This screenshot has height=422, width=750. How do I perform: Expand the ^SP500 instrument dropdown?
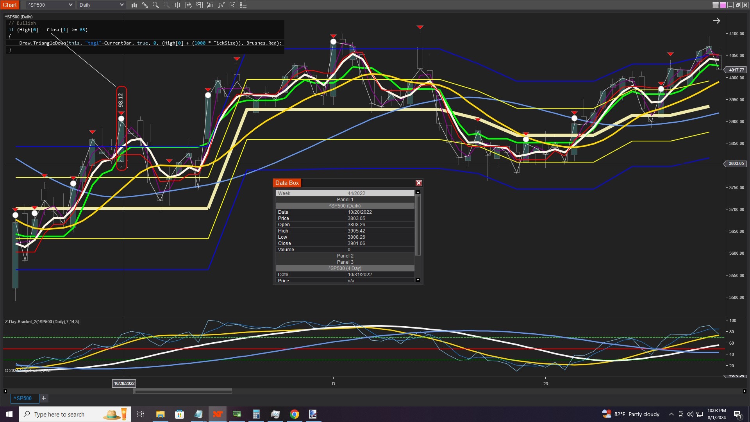pyautogui.click(x=70, y=5)
